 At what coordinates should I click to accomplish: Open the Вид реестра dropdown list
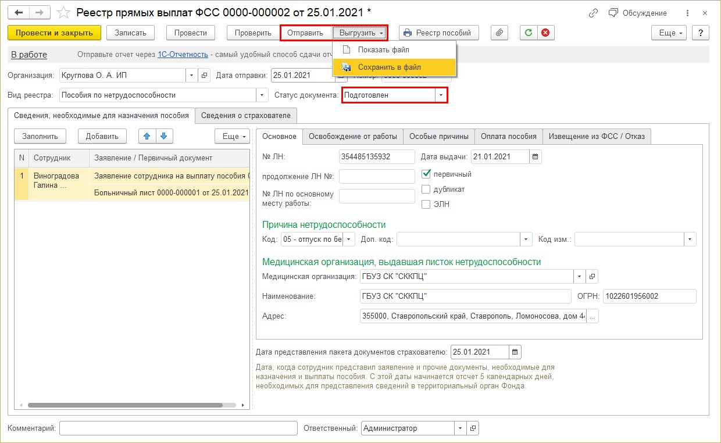pos(262,95)
